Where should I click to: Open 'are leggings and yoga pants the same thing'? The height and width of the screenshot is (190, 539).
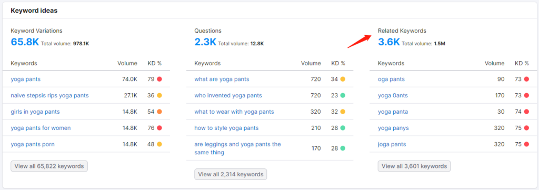pos(237,148)
